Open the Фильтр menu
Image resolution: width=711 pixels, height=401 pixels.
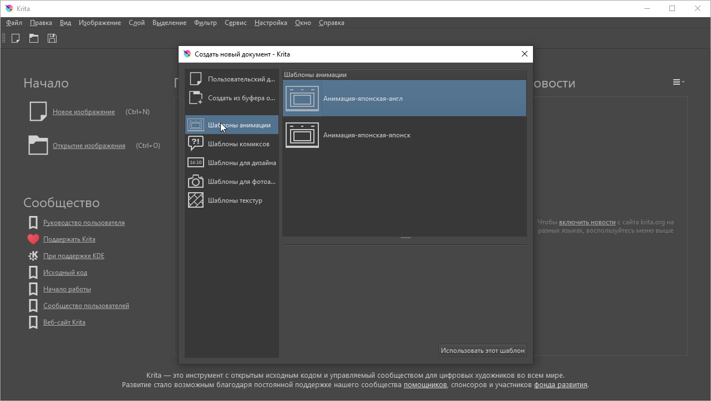pyautogui.click(x=205, y=23)
